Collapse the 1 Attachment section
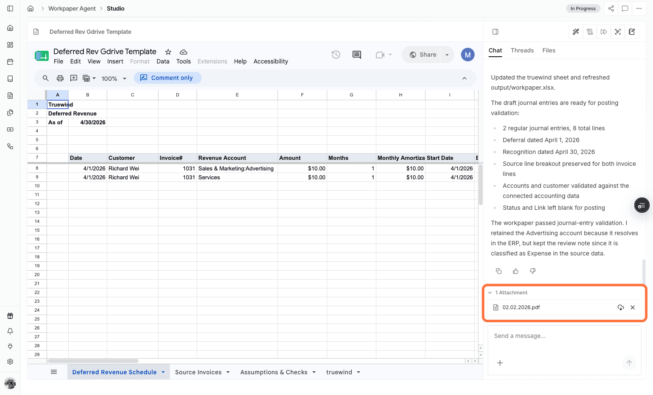Viewport: 653px width, 395px height. [490, 293]
